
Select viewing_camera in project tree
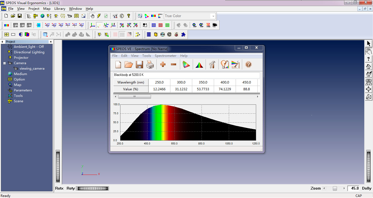(32, 69)
